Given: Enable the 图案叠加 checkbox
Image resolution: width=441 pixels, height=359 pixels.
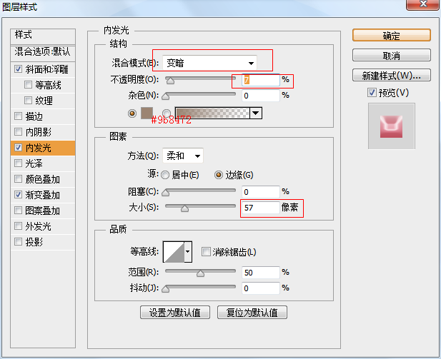Looking at the screenshot, I should click(x=19, y=210).
